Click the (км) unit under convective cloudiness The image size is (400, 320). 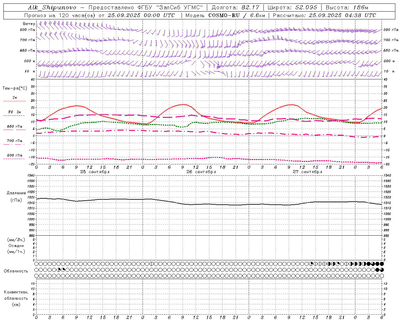click(16, 304)
